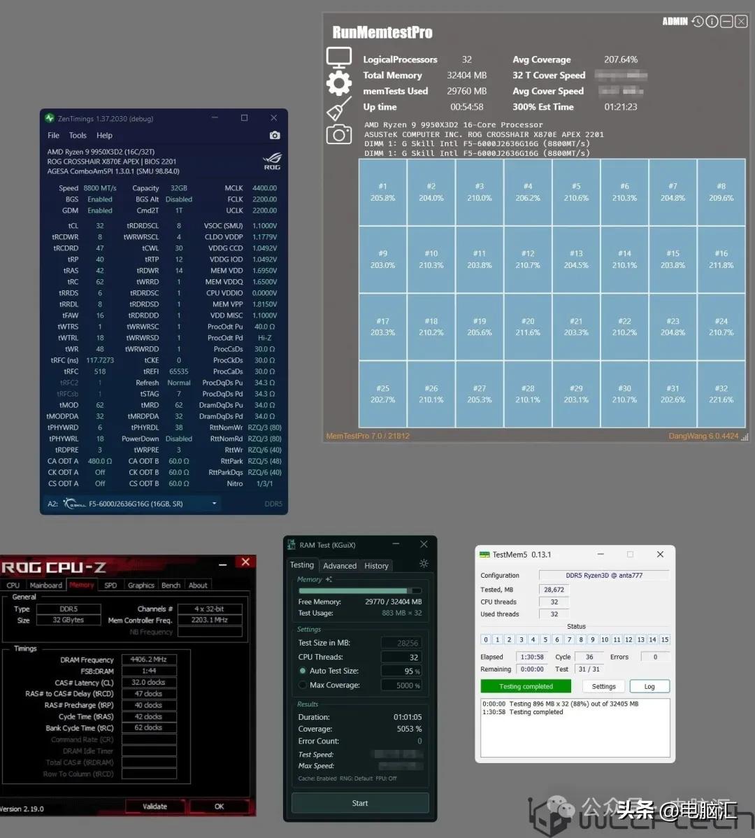Screen dimensions: 755x838
Task: Click the clock history icon near ADMIN label
Action: point(698,22)
